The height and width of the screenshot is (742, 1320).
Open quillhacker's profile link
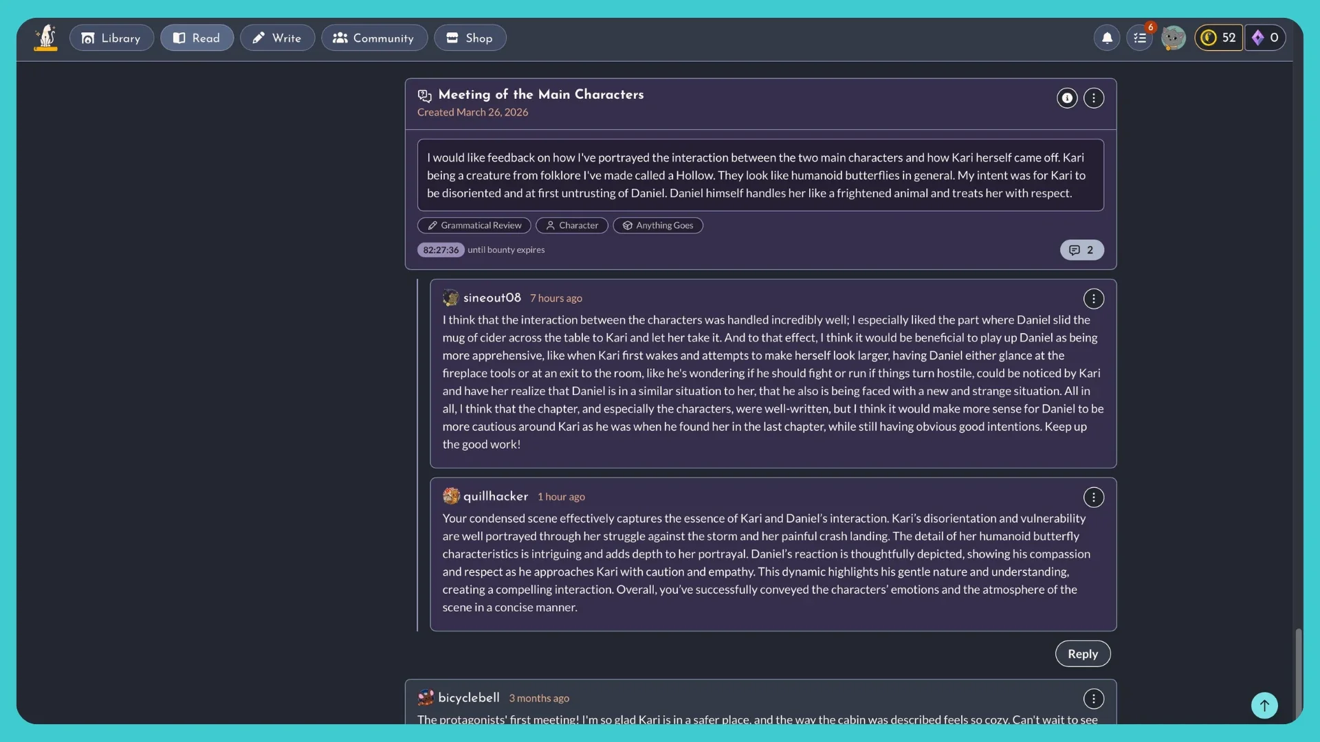point(496,496)
